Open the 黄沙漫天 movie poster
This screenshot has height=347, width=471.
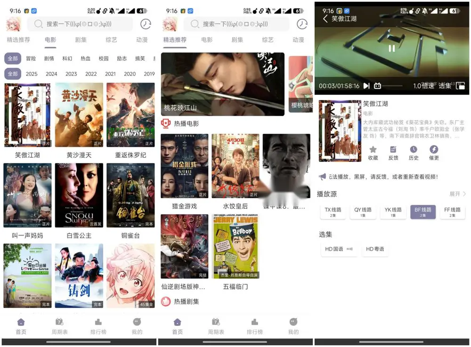coord(79,115)
